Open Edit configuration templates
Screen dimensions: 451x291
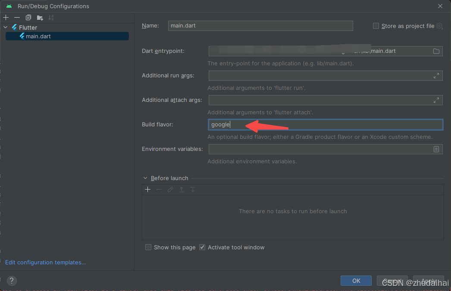pos(45,262)
